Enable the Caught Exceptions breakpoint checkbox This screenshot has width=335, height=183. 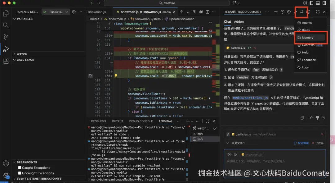click(20, 168)
